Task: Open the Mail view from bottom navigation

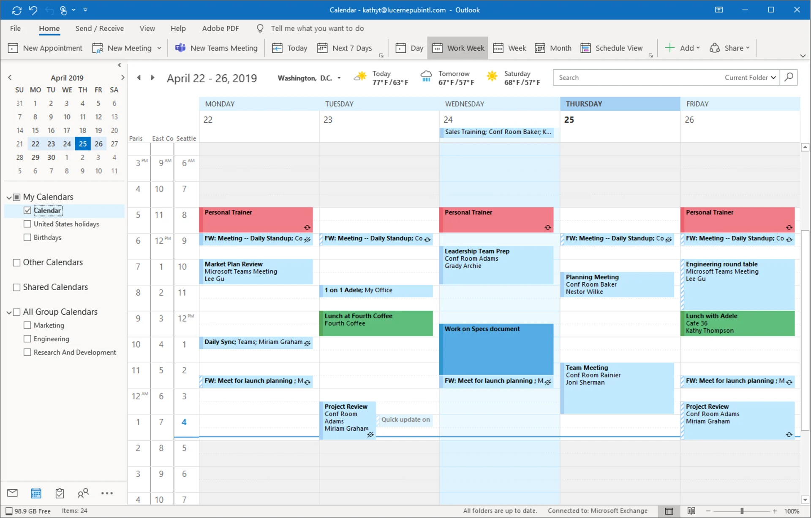Action: [12, 493]
